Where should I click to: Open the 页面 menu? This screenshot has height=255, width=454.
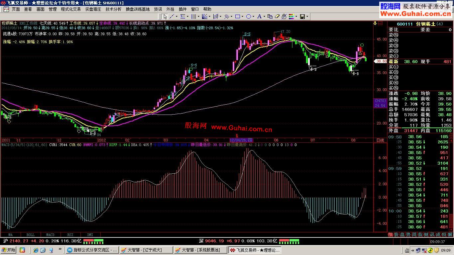point(16,9)
